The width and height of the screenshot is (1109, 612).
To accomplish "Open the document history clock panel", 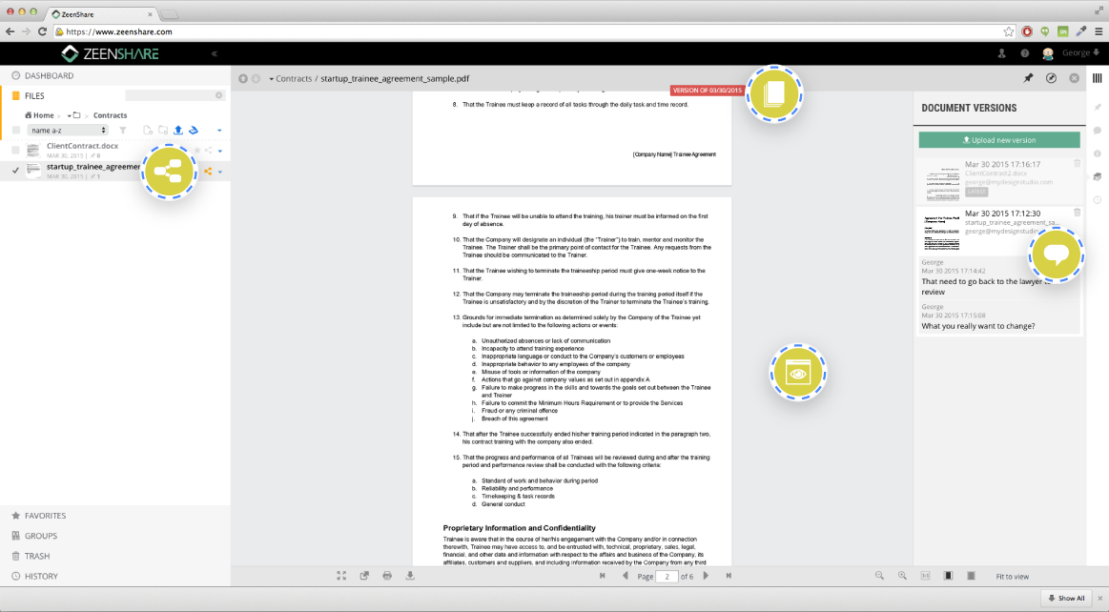I will point(1098,200).
